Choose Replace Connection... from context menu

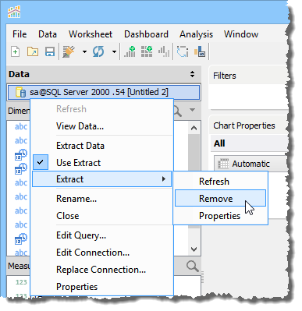[101, 270]
